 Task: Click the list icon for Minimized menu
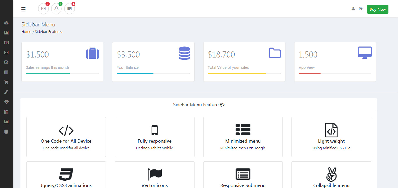click(243, 130)
